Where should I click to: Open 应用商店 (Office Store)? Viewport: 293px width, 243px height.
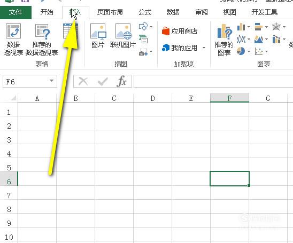click(180, 31)
